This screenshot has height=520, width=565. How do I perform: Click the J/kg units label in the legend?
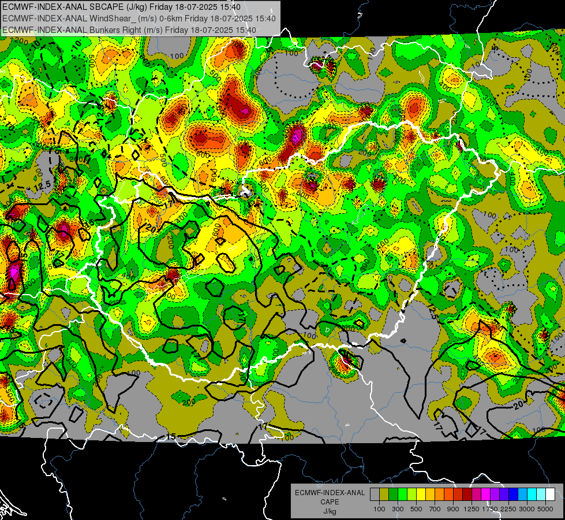pyautogui.click(x=330, y=511)
